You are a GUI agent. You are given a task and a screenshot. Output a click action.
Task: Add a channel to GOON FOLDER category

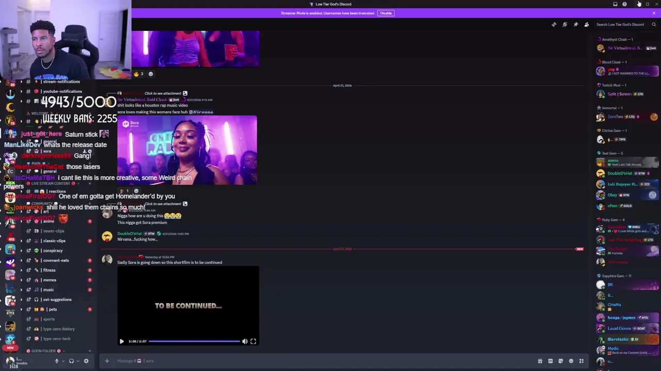(x=89, y=351)
